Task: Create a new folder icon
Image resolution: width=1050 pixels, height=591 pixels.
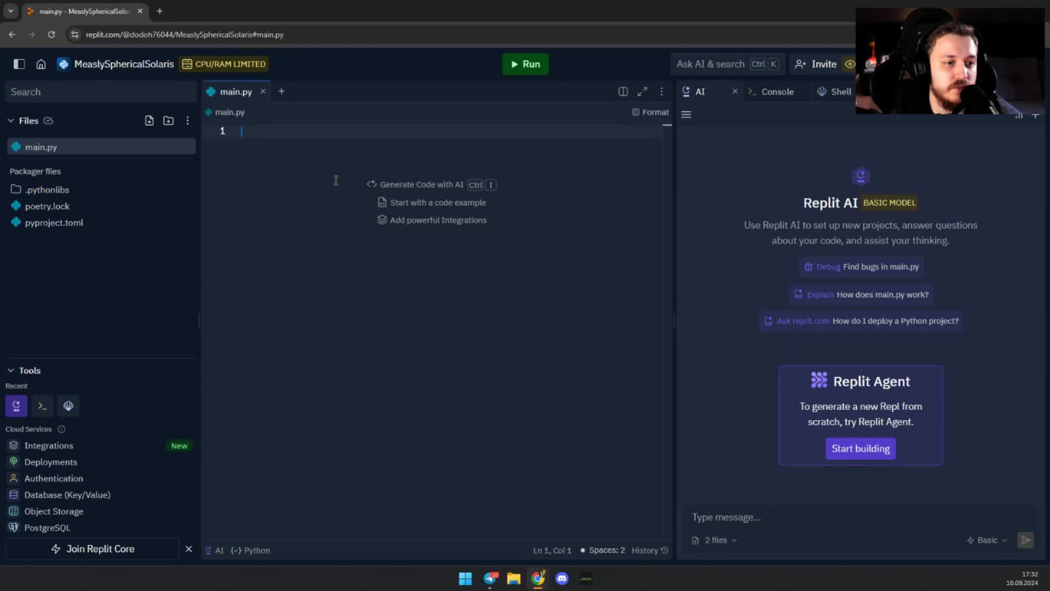Action: [168, 120]
